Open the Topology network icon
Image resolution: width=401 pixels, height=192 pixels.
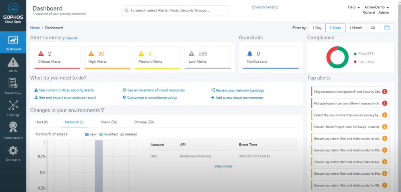(13, 106)
